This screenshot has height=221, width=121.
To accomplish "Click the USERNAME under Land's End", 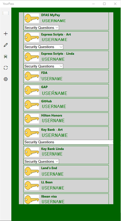I will [x=52, y=174].
